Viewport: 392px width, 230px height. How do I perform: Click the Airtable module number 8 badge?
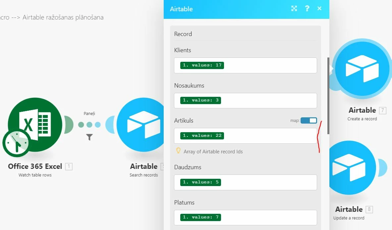tap(369, 209)
